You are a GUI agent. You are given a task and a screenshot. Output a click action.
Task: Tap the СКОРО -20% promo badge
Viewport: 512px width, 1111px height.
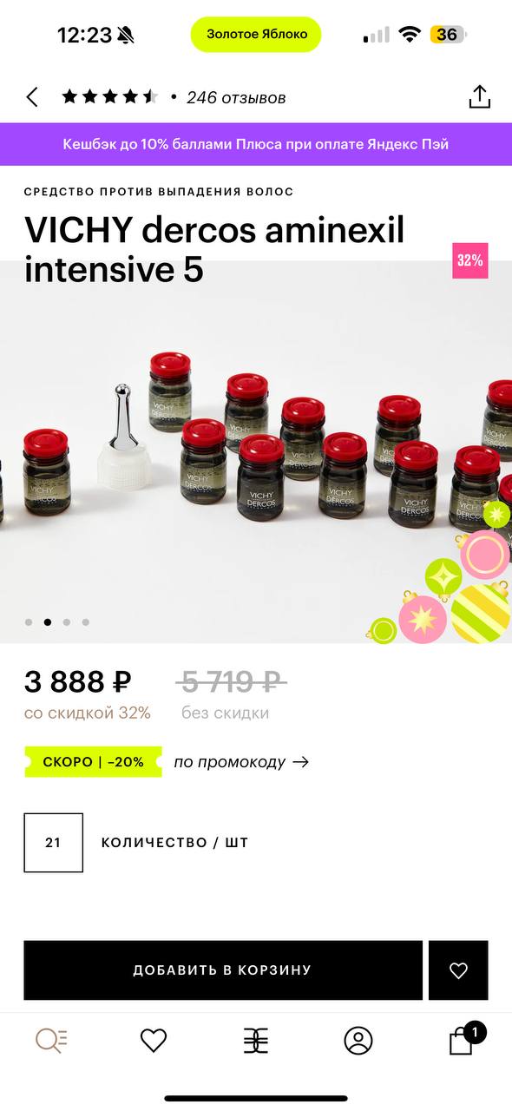point(93,762)
